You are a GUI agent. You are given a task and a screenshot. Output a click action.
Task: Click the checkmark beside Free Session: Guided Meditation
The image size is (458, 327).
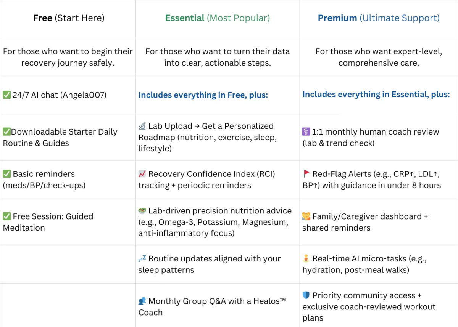point(6,216)
